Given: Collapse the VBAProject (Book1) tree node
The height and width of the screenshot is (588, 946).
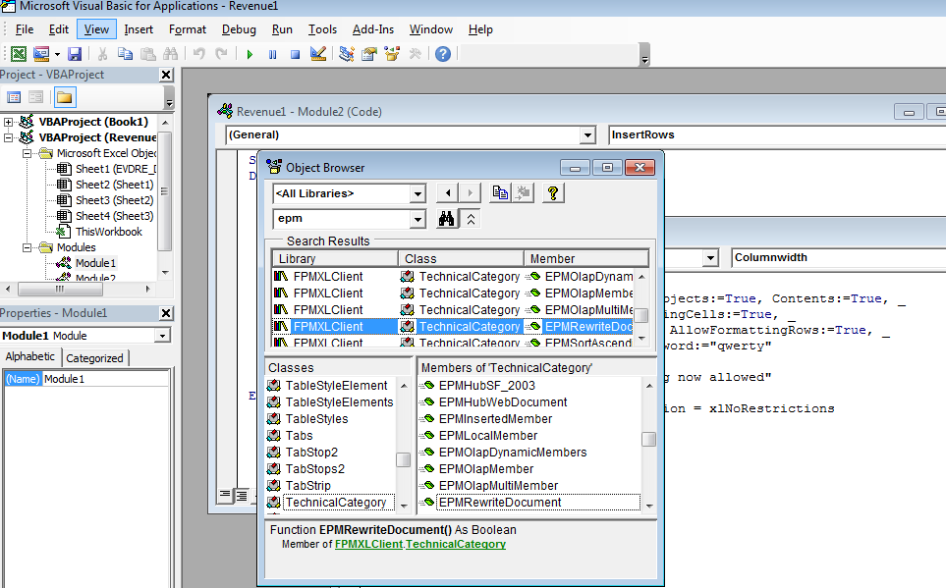Looking at the screenshot, I should (x=8, y=122).
